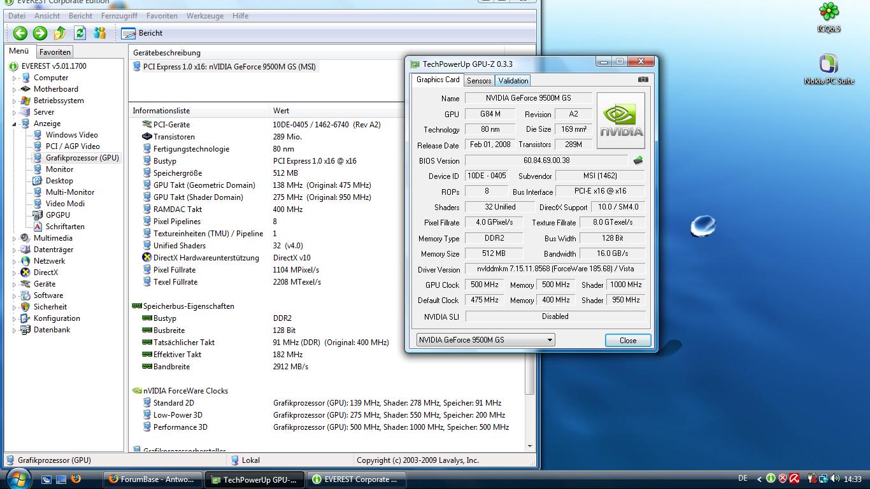Expand the Datenträger tree node
Image resolution: width=870 pixels, height=489 pixels.
(x=15, y=250)
